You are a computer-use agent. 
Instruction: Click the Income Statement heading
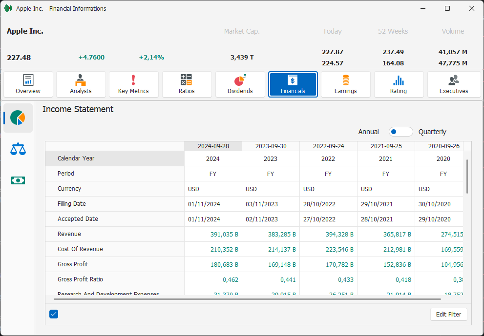coord(78,109)
